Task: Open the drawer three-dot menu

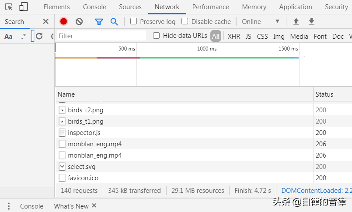Action: [x=9, y=206]
